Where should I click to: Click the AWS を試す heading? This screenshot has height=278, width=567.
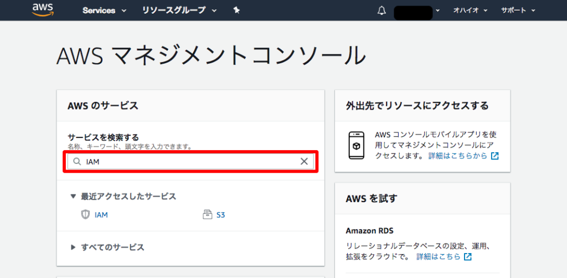click(372, 198)
